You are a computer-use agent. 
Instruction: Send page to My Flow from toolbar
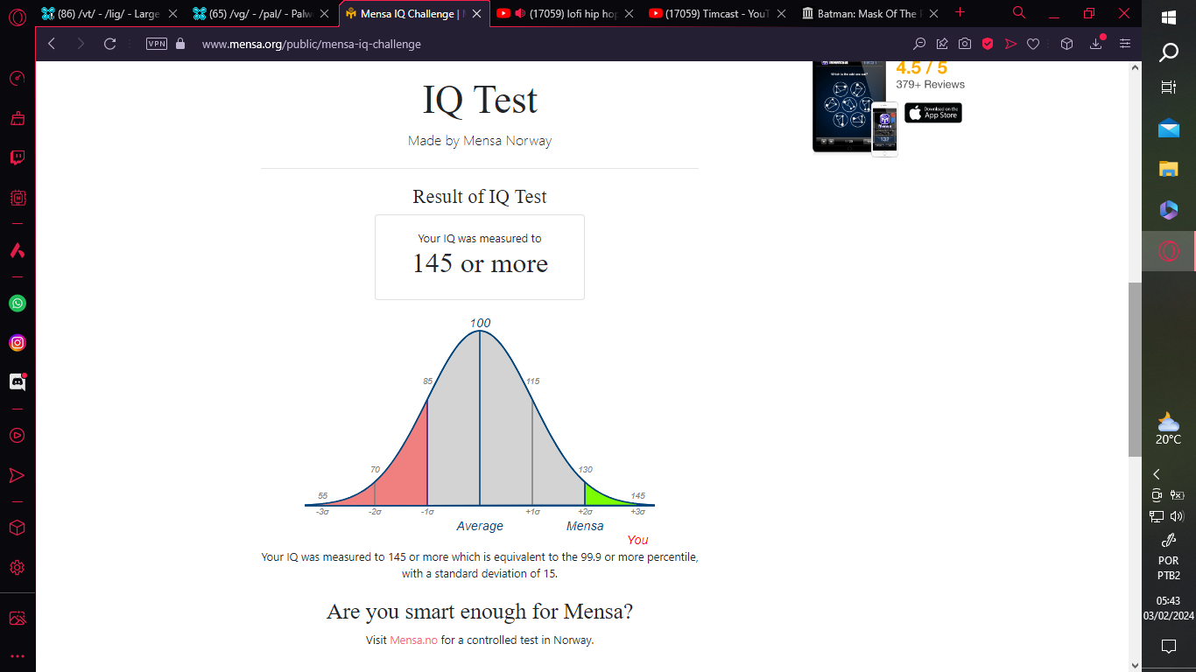[x=1010, y=44]
